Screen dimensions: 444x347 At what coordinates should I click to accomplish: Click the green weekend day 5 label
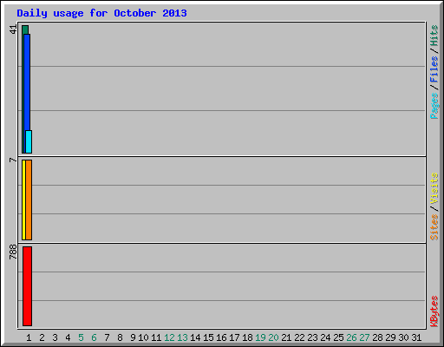pos(81,337)
